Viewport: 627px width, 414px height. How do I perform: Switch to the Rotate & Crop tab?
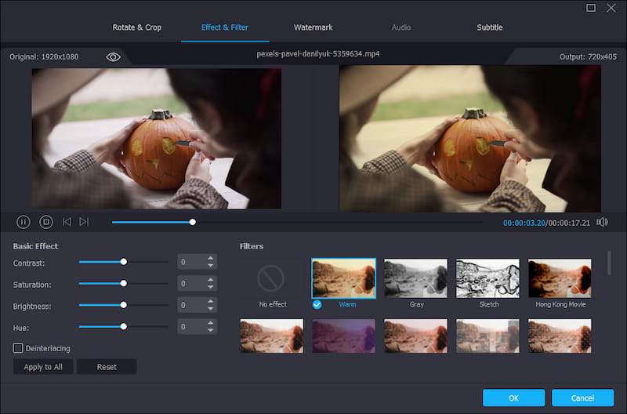136,27
